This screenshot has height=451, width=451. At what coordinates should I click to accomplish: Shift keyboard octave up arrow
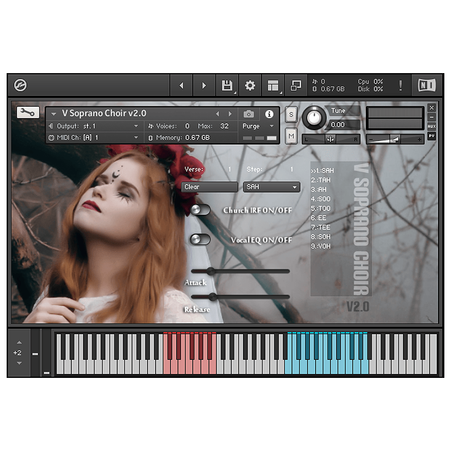pyautogui.click(x=19, y=342)
